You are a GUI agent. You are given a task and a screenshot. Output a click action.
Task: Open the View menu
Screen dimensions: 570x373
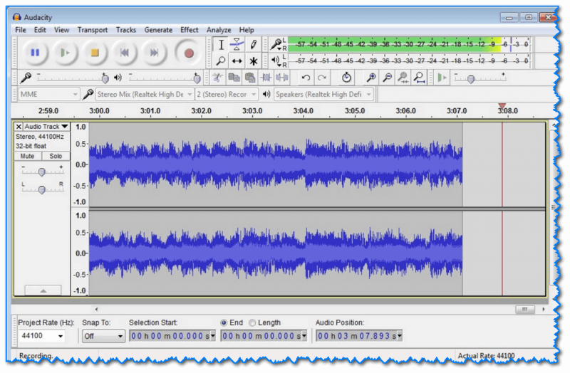tap(61, 30)
